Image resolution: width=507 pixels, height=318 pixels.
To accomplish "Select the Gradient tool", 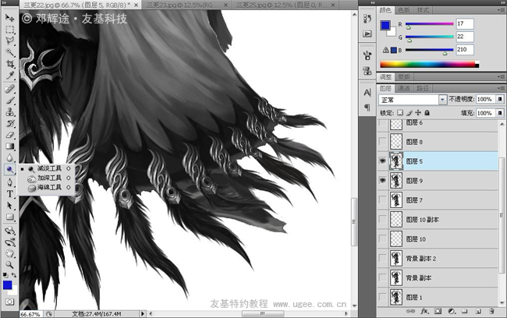I will coord(9,146).
